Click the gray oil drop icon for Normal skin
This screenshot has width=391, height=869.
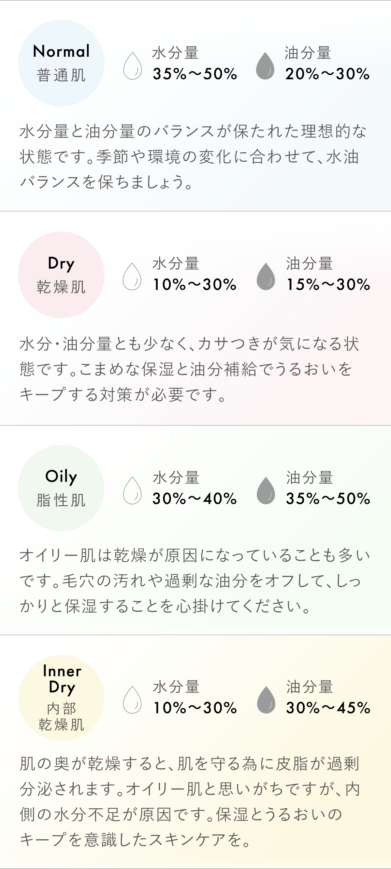(265, 66)
